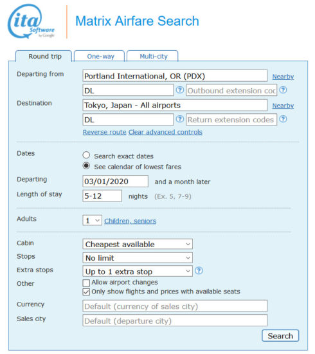315x354 pixels.
Task: Open the Adults count dropdown
Action: (92, 220)
